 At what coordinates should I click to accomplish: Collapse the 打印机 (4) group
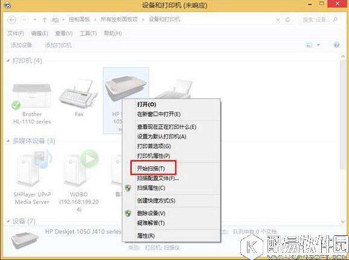[x=8, y=60]
